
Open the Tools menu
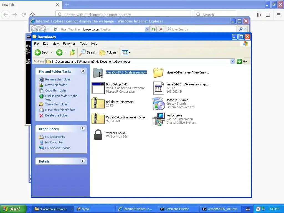[83, 44]
